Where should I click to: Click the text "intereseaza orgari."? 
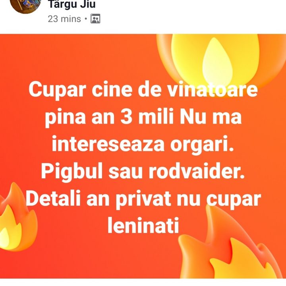pos(143,144)
